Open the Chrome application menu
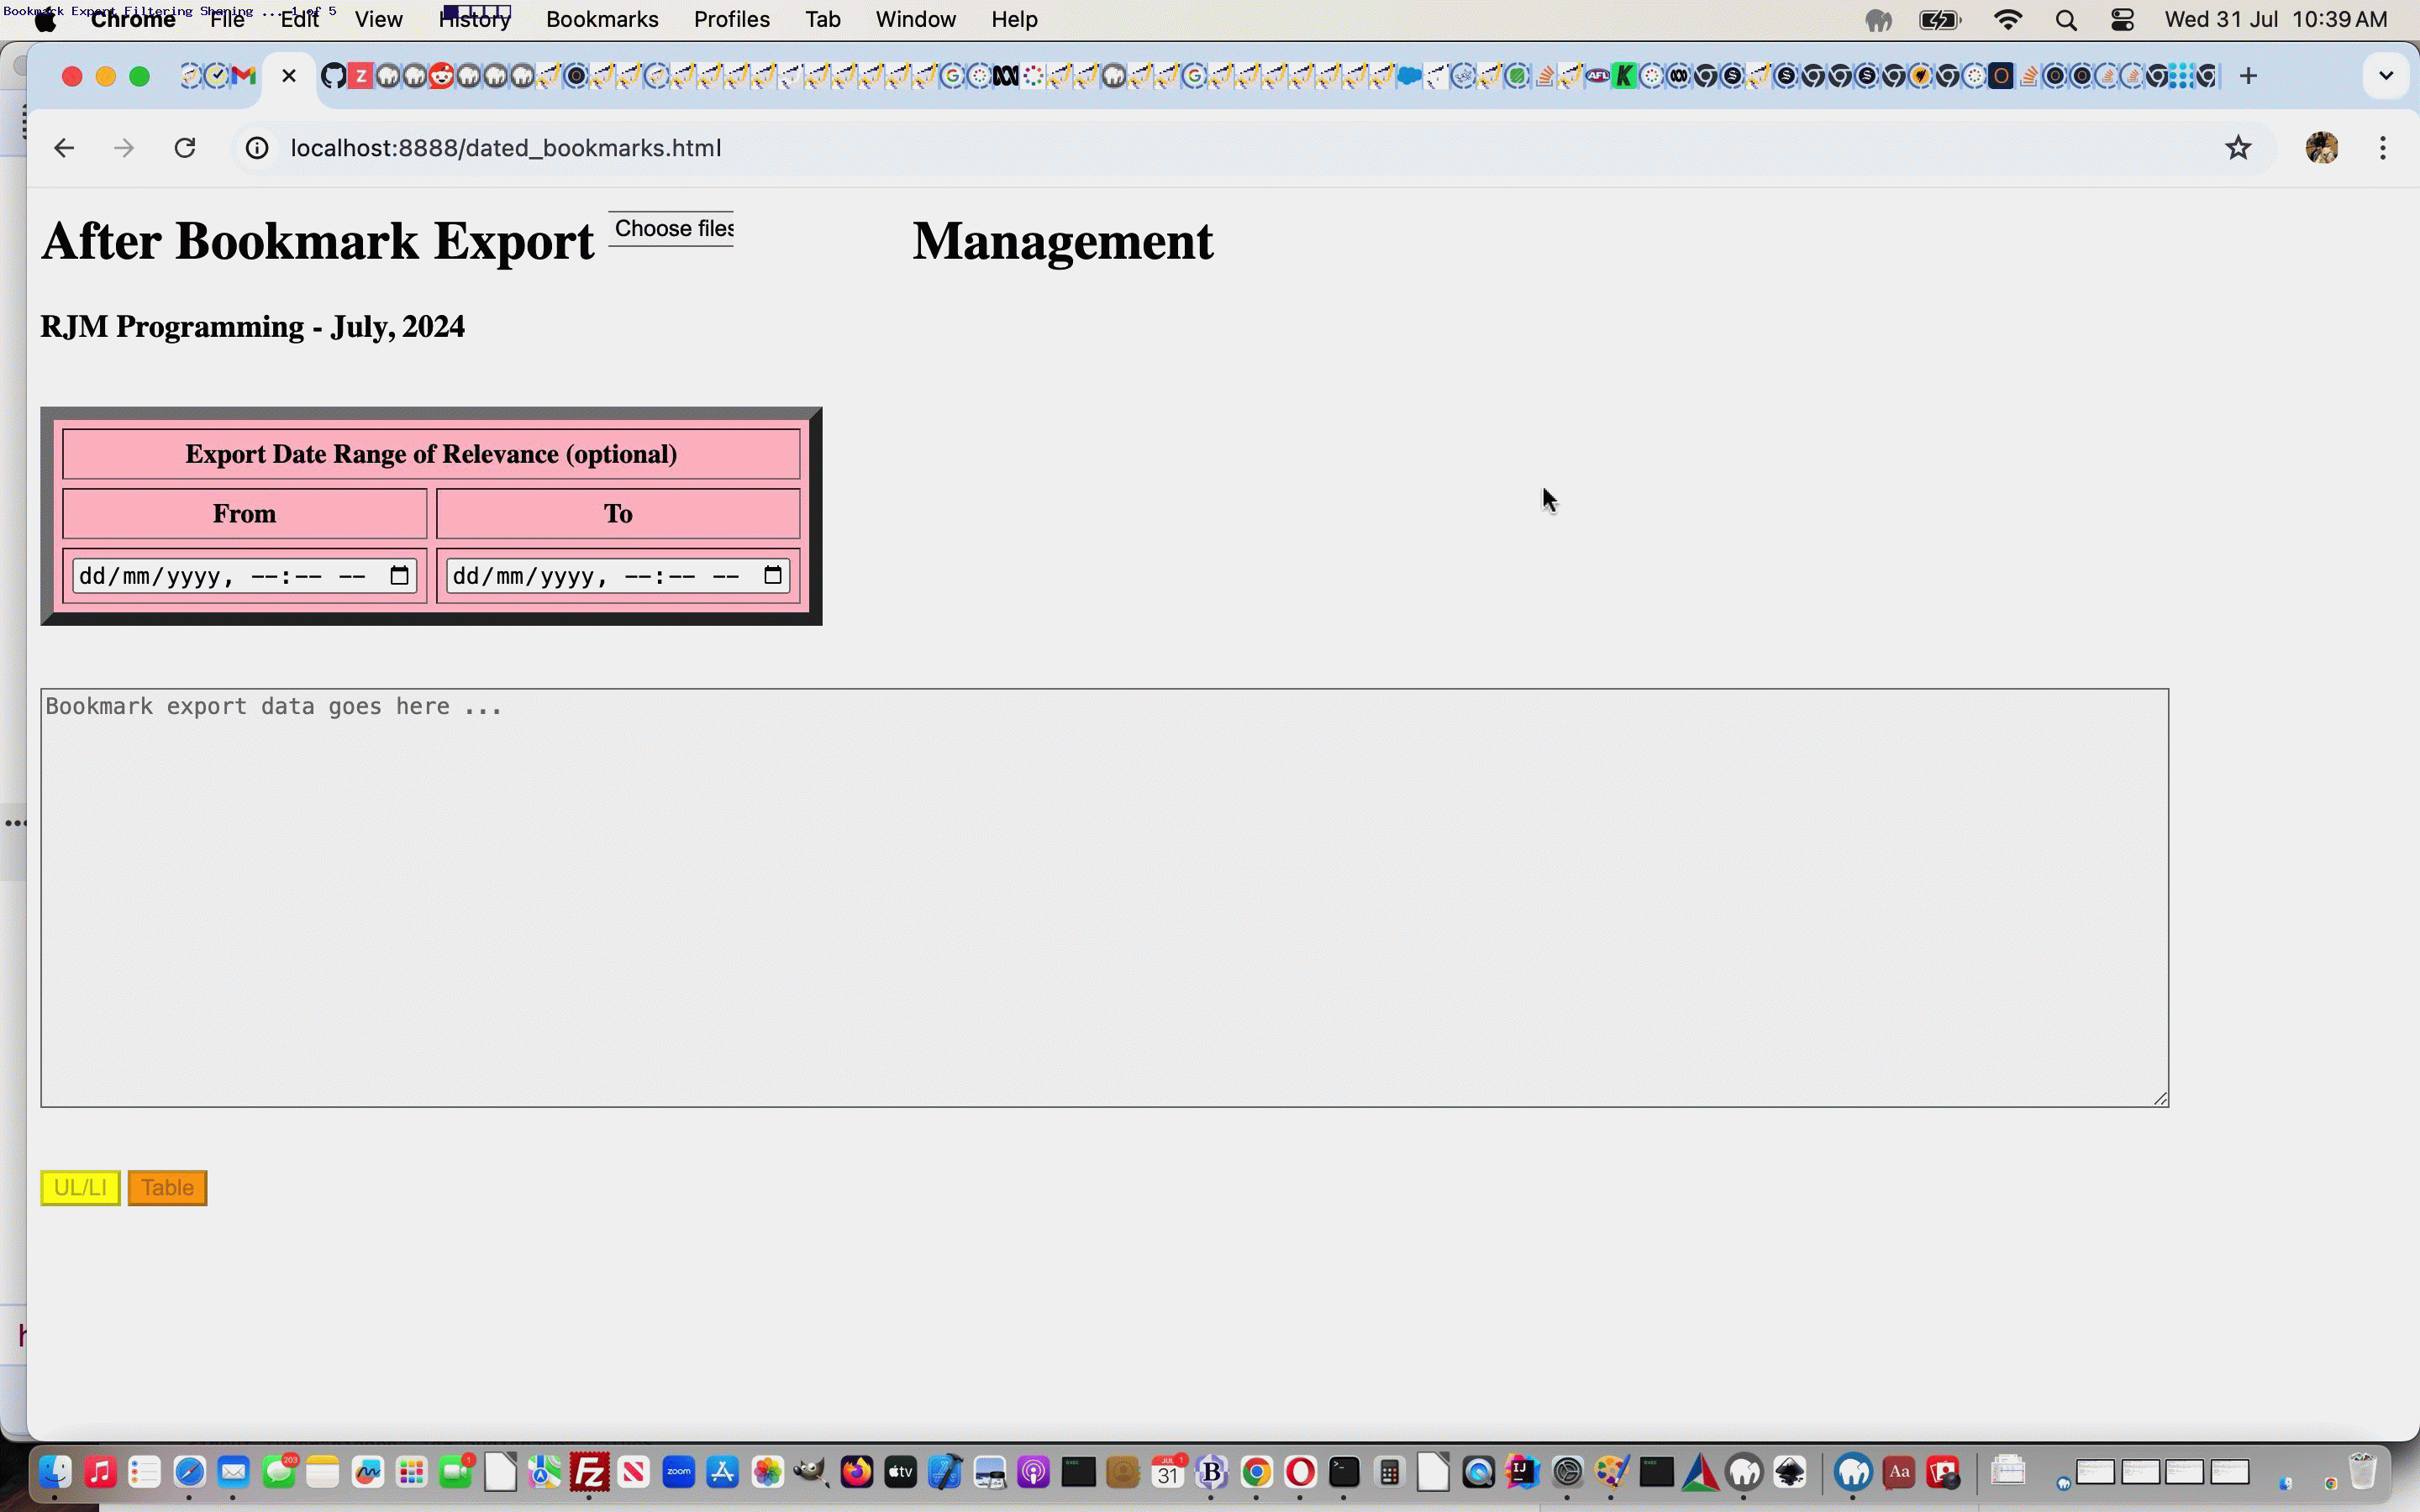2420x1512 pixels. 133,20
